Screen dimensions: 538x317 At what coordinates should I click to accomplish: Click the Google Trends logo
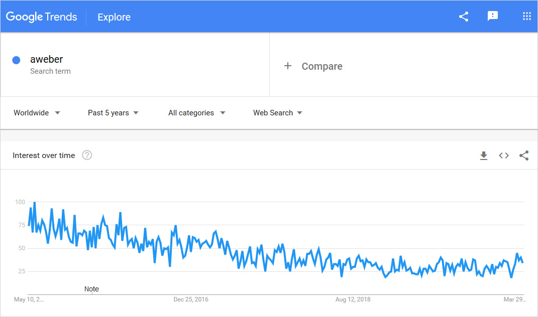point(42,17)
